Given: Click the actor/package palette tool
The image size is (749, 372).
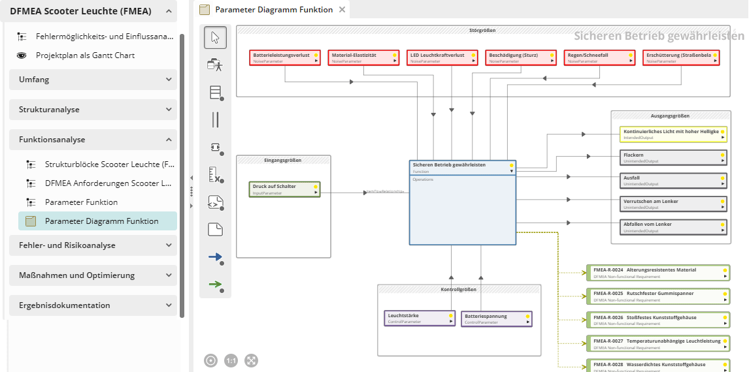Looking at the screenshot, I should 215,65.
